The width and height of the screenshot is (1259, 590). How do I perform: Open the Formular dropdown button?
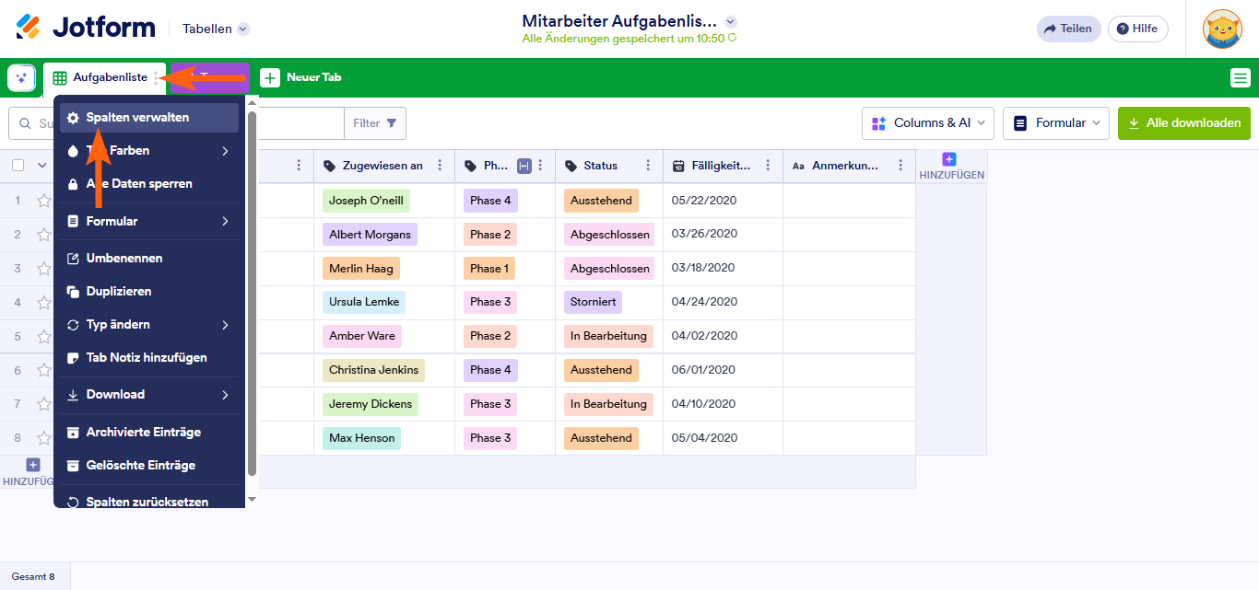(1055, 122)
